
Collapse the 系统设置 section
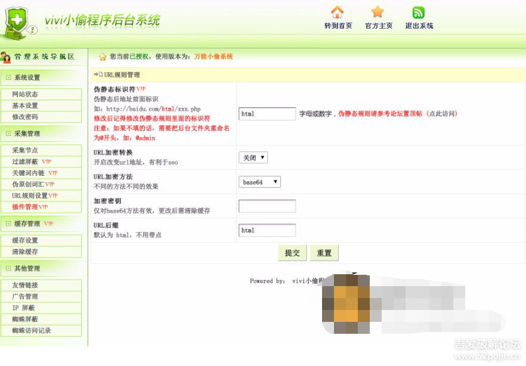8,77
